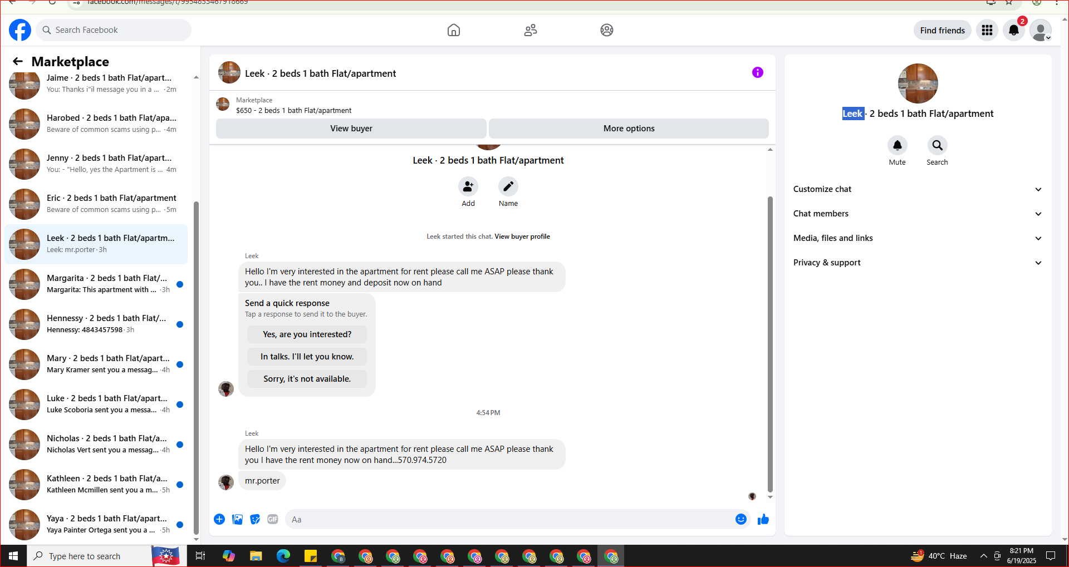Open Luke's unread conversation
Image resolution: width=1069 pixels, height=567 pixels.
pyautogui.click(x=96, y=405)
